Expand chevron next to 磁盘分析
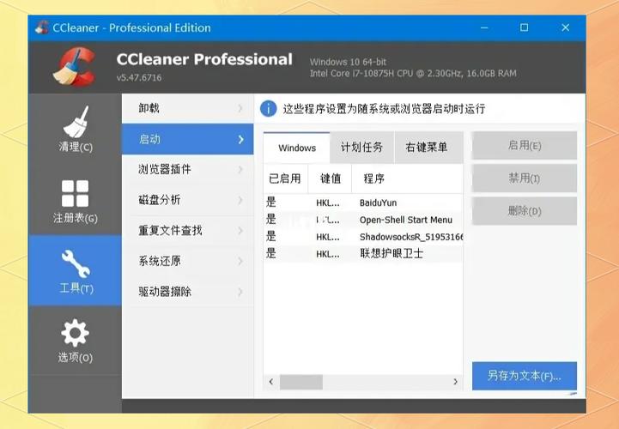 point(240,200)
